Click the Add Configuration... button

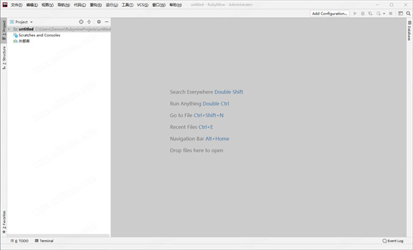coord(330,14)
